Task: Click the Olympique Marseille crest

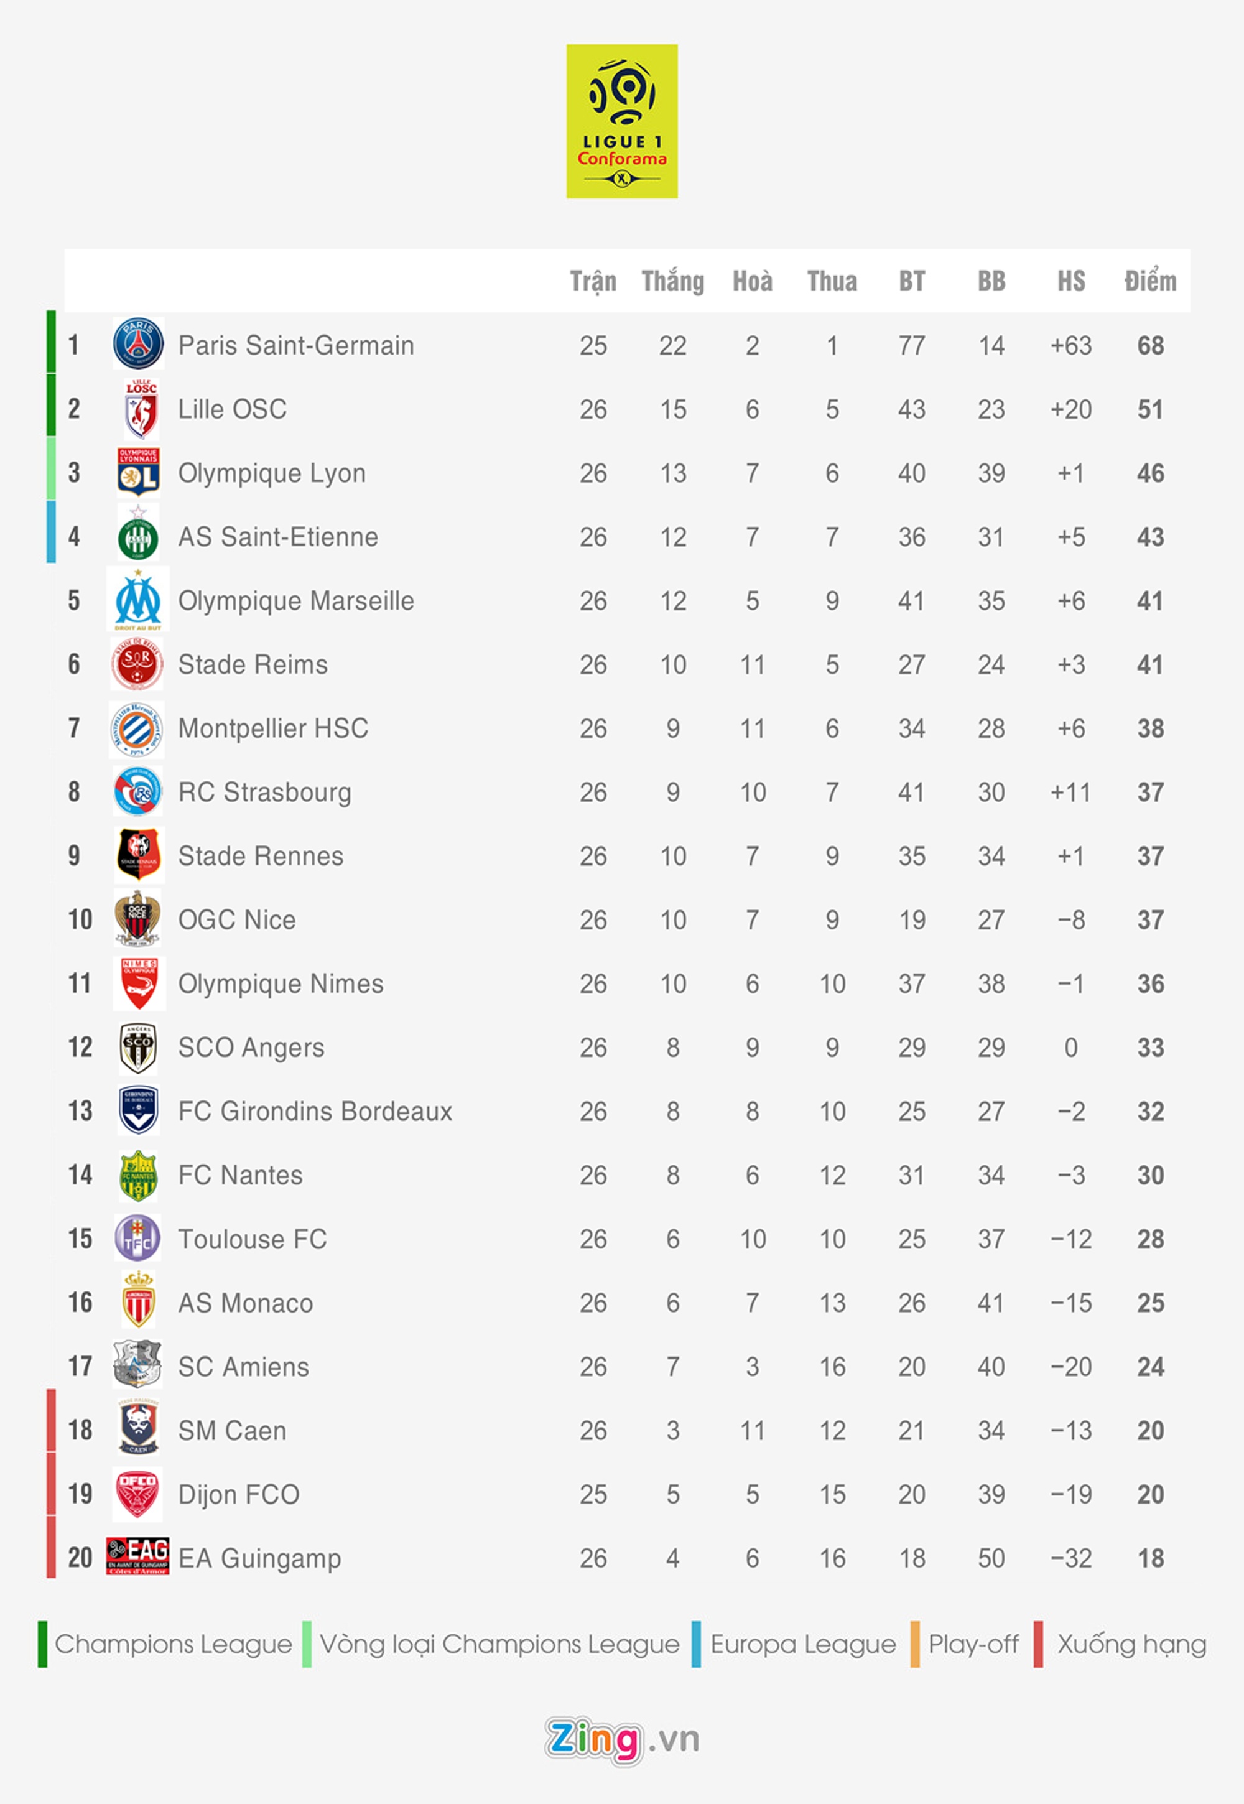Action: point(138,600)
